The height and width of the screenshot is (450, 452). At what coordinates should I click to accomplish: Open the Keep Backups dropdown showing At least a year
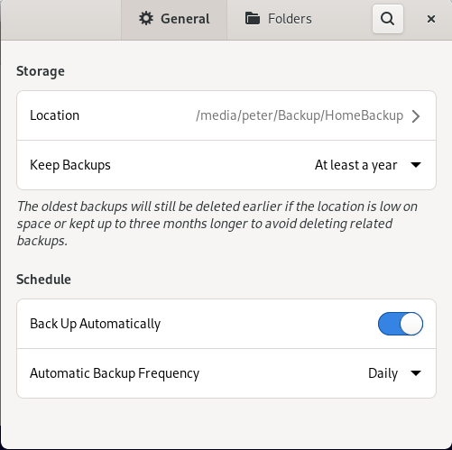367,165
